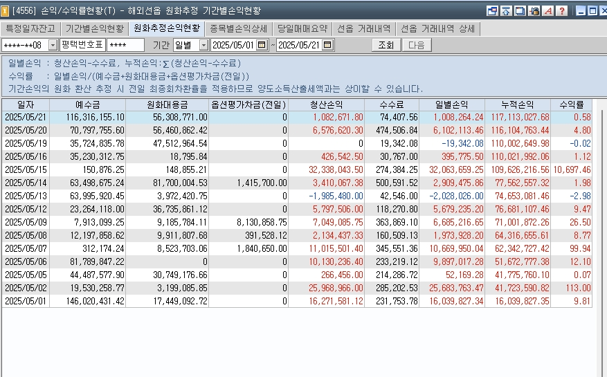Click the date cell 2025/05/16
607x377 pixels.
pyautogui.click(x=26, y=157)
